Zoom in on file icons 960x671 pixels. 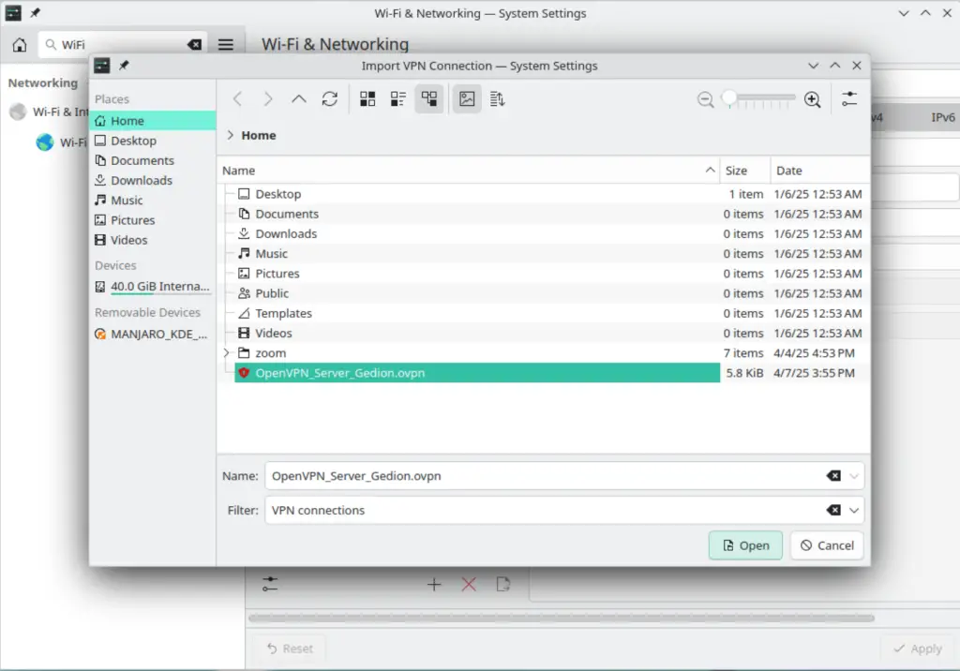coord(812,98)
